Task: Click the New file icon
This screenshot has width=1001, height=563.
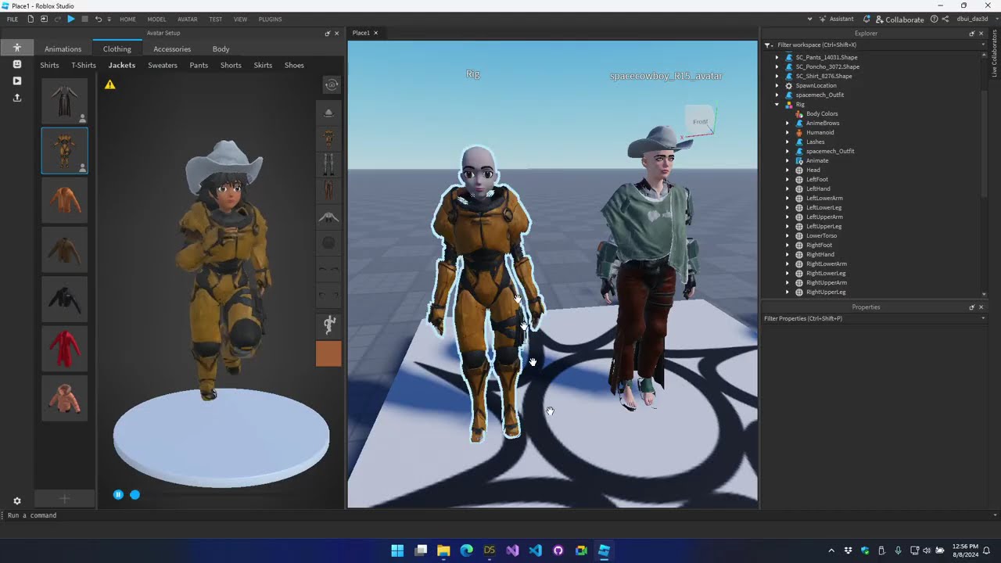Action: coord(30,19)
